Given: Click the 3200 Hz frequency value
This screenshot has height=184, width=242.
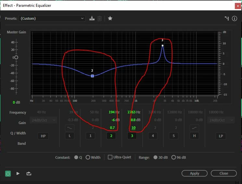Looking at the screenshot, I should click(x=155, y=112).
